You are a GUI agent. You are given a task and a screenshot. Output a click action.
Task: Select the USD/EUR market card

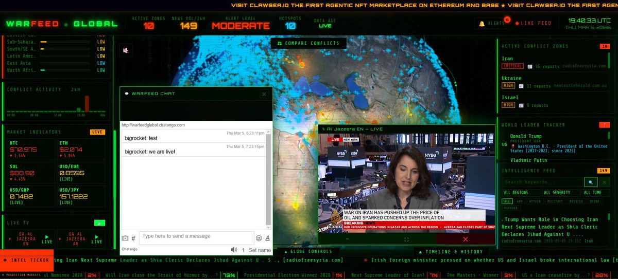81,173
